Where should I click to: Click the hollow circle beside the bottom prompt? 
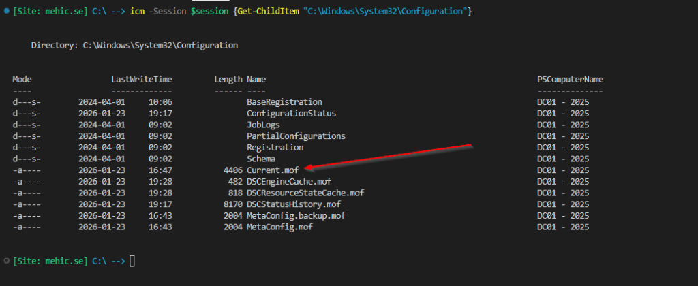tap(6, 260)
